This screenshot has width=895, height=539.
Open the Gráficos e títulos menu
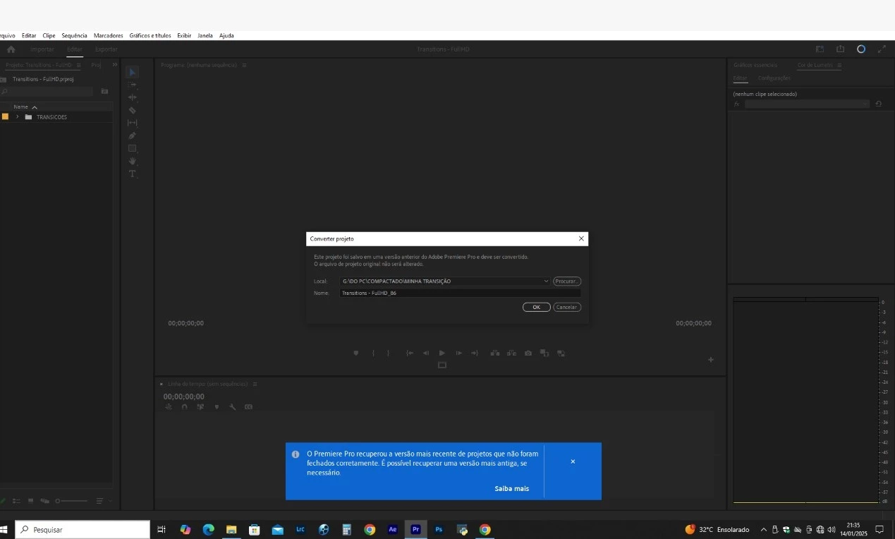coord(150,35)
